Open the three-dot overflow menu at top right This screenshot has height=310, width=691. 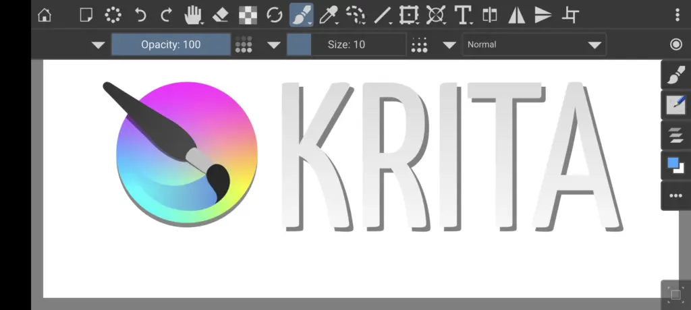pyautogui.click(x=677, y=15)
